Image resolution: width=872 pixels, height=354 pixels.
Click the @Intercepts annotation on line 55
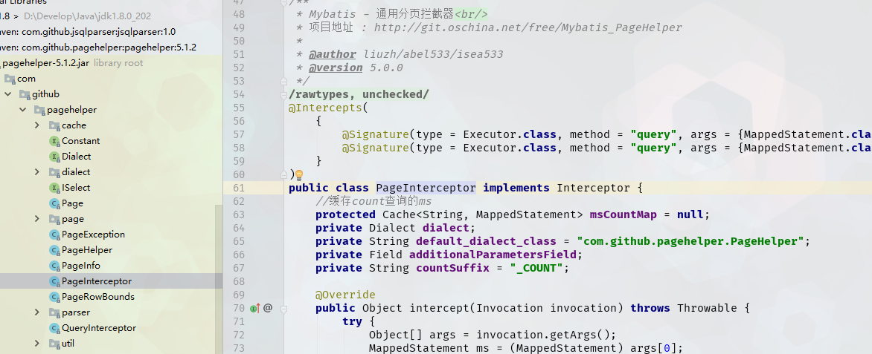[325, 108]
